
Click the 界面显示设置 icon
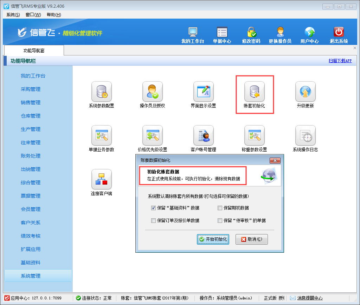point(203,92)
